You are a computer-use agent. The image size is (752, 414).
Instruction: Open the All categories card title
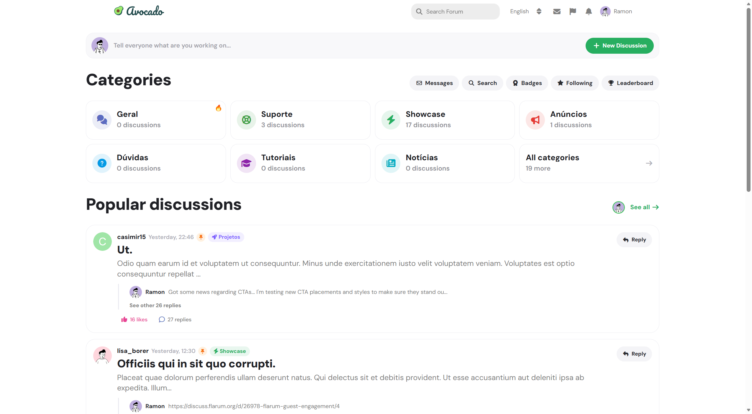(x=552, y=158)
